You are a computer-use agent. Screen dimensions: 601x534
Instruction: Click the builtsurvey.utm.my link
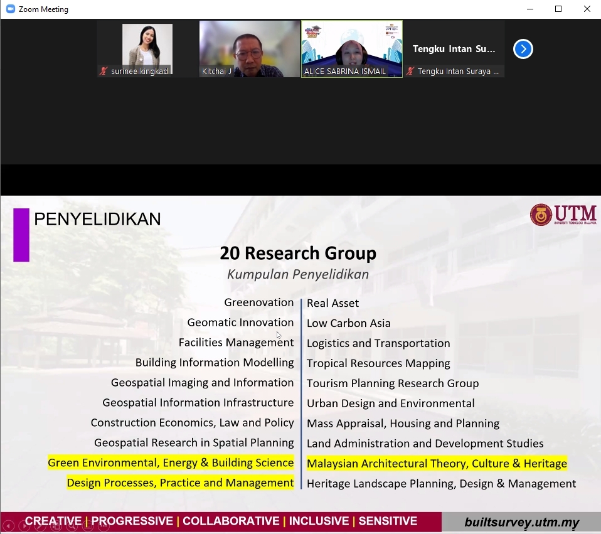[521, 522]
